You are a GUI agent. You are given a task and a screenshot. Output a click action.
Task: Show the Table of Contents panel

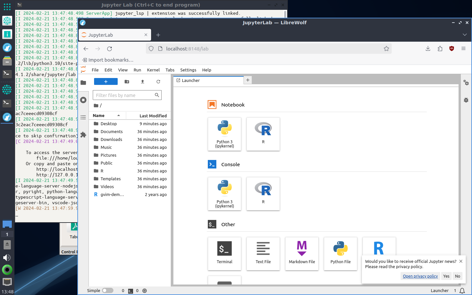pos(83,117)
